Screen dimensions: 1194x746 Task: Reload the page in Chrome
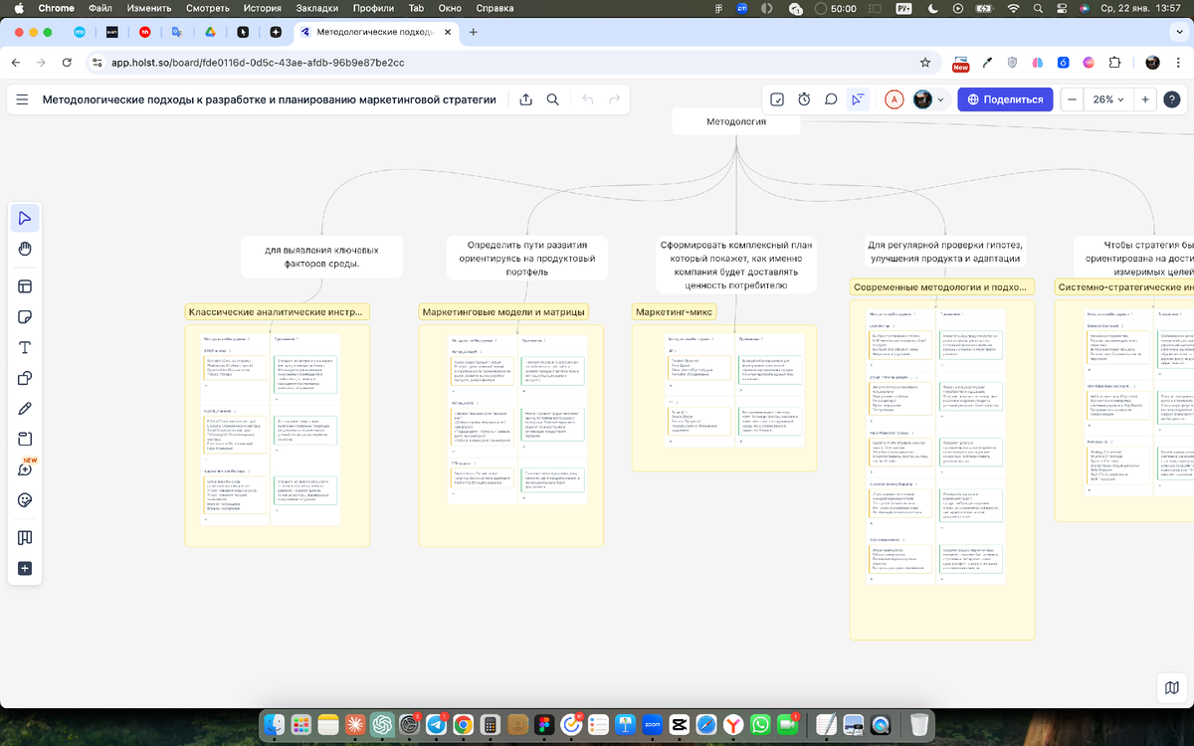tap(67, 62)
